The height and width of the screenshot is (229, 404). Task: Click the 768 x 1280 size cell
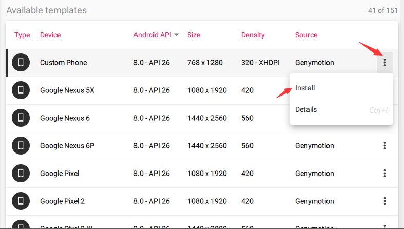click(205, 63)
